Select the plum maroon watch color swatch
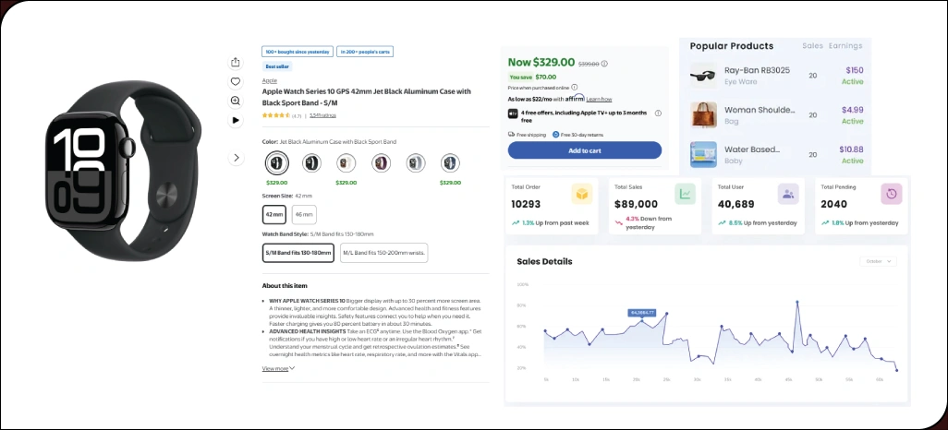 381,163
